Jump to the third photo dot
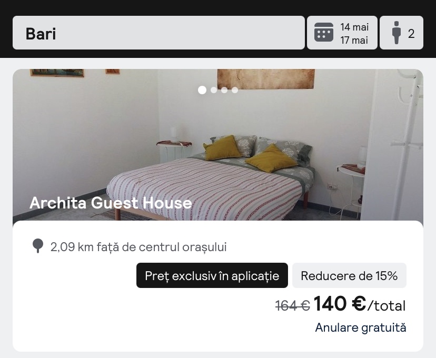Viewport: 436px width, 358px height. click(224, 90)
